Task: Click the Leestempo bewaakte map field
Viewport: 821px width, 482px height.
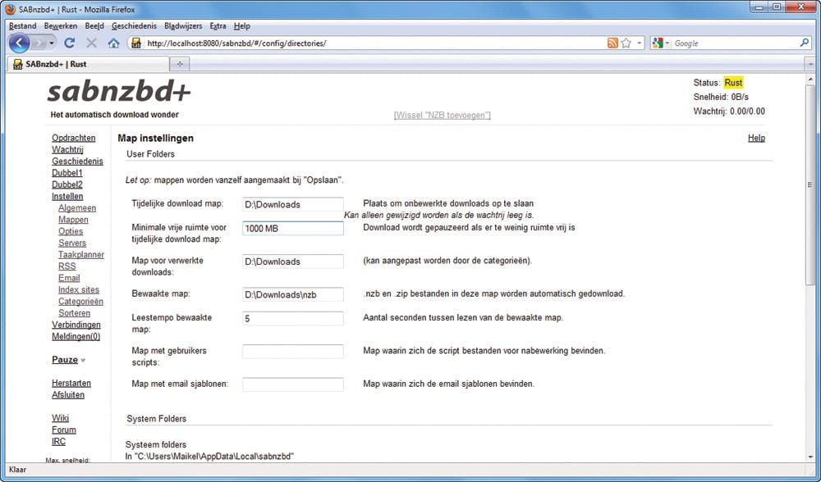Action: [293, 318]
